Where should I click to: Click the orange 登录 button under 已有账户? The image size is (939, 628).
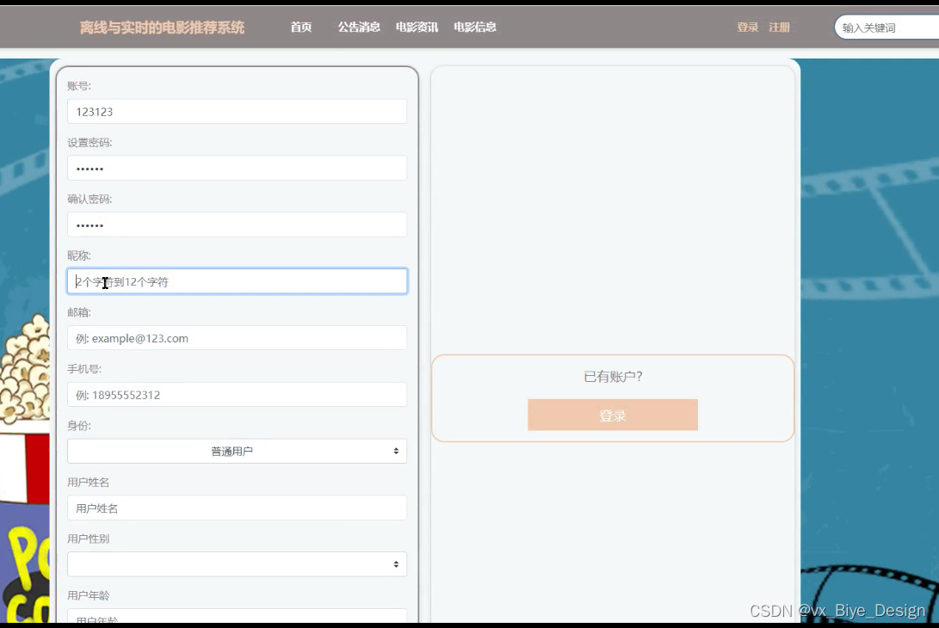[x=613, y=415]
